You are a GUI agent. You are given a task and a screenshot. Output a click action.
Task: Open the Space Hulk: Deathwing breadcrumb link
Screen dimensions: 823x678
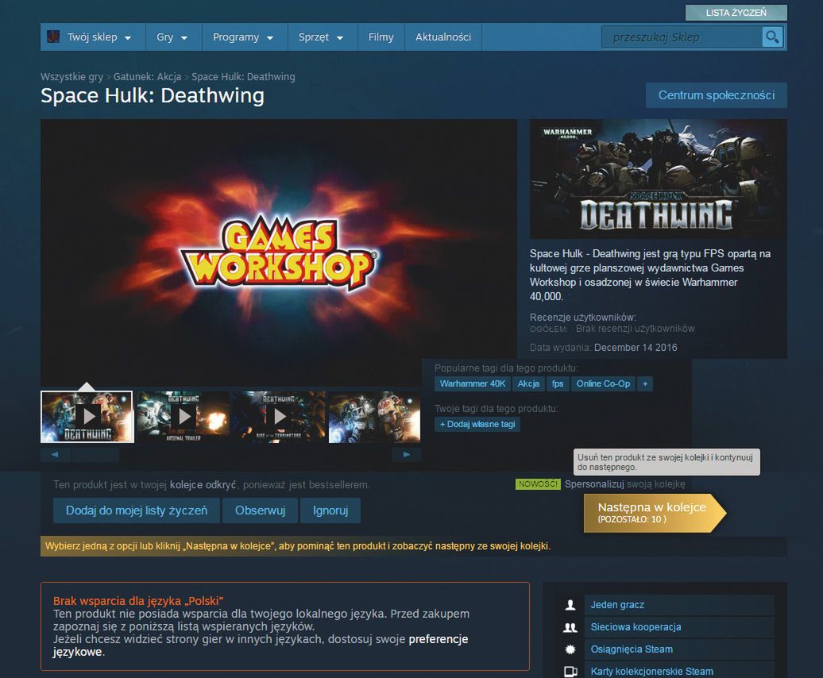tap(243, 76)
